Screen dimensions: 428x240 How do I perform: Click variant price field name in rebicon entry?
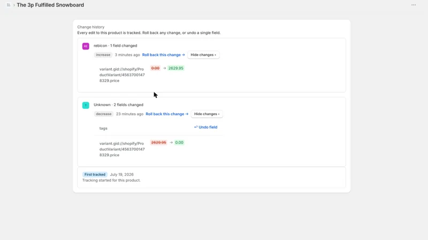pos(122,75)
